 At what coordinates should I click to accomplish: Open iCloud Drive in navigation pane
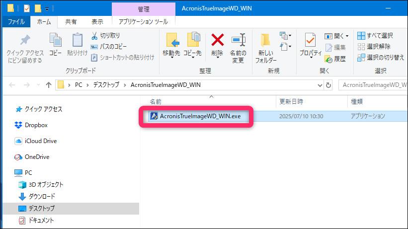36,141
